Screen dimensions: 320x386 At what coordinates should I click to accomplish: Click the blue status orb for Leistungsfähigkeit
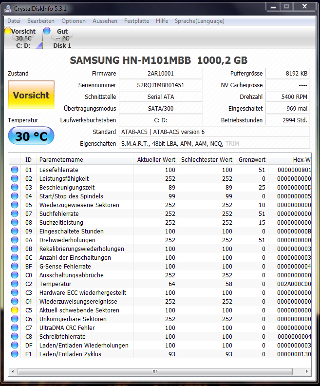coord(15,178)
